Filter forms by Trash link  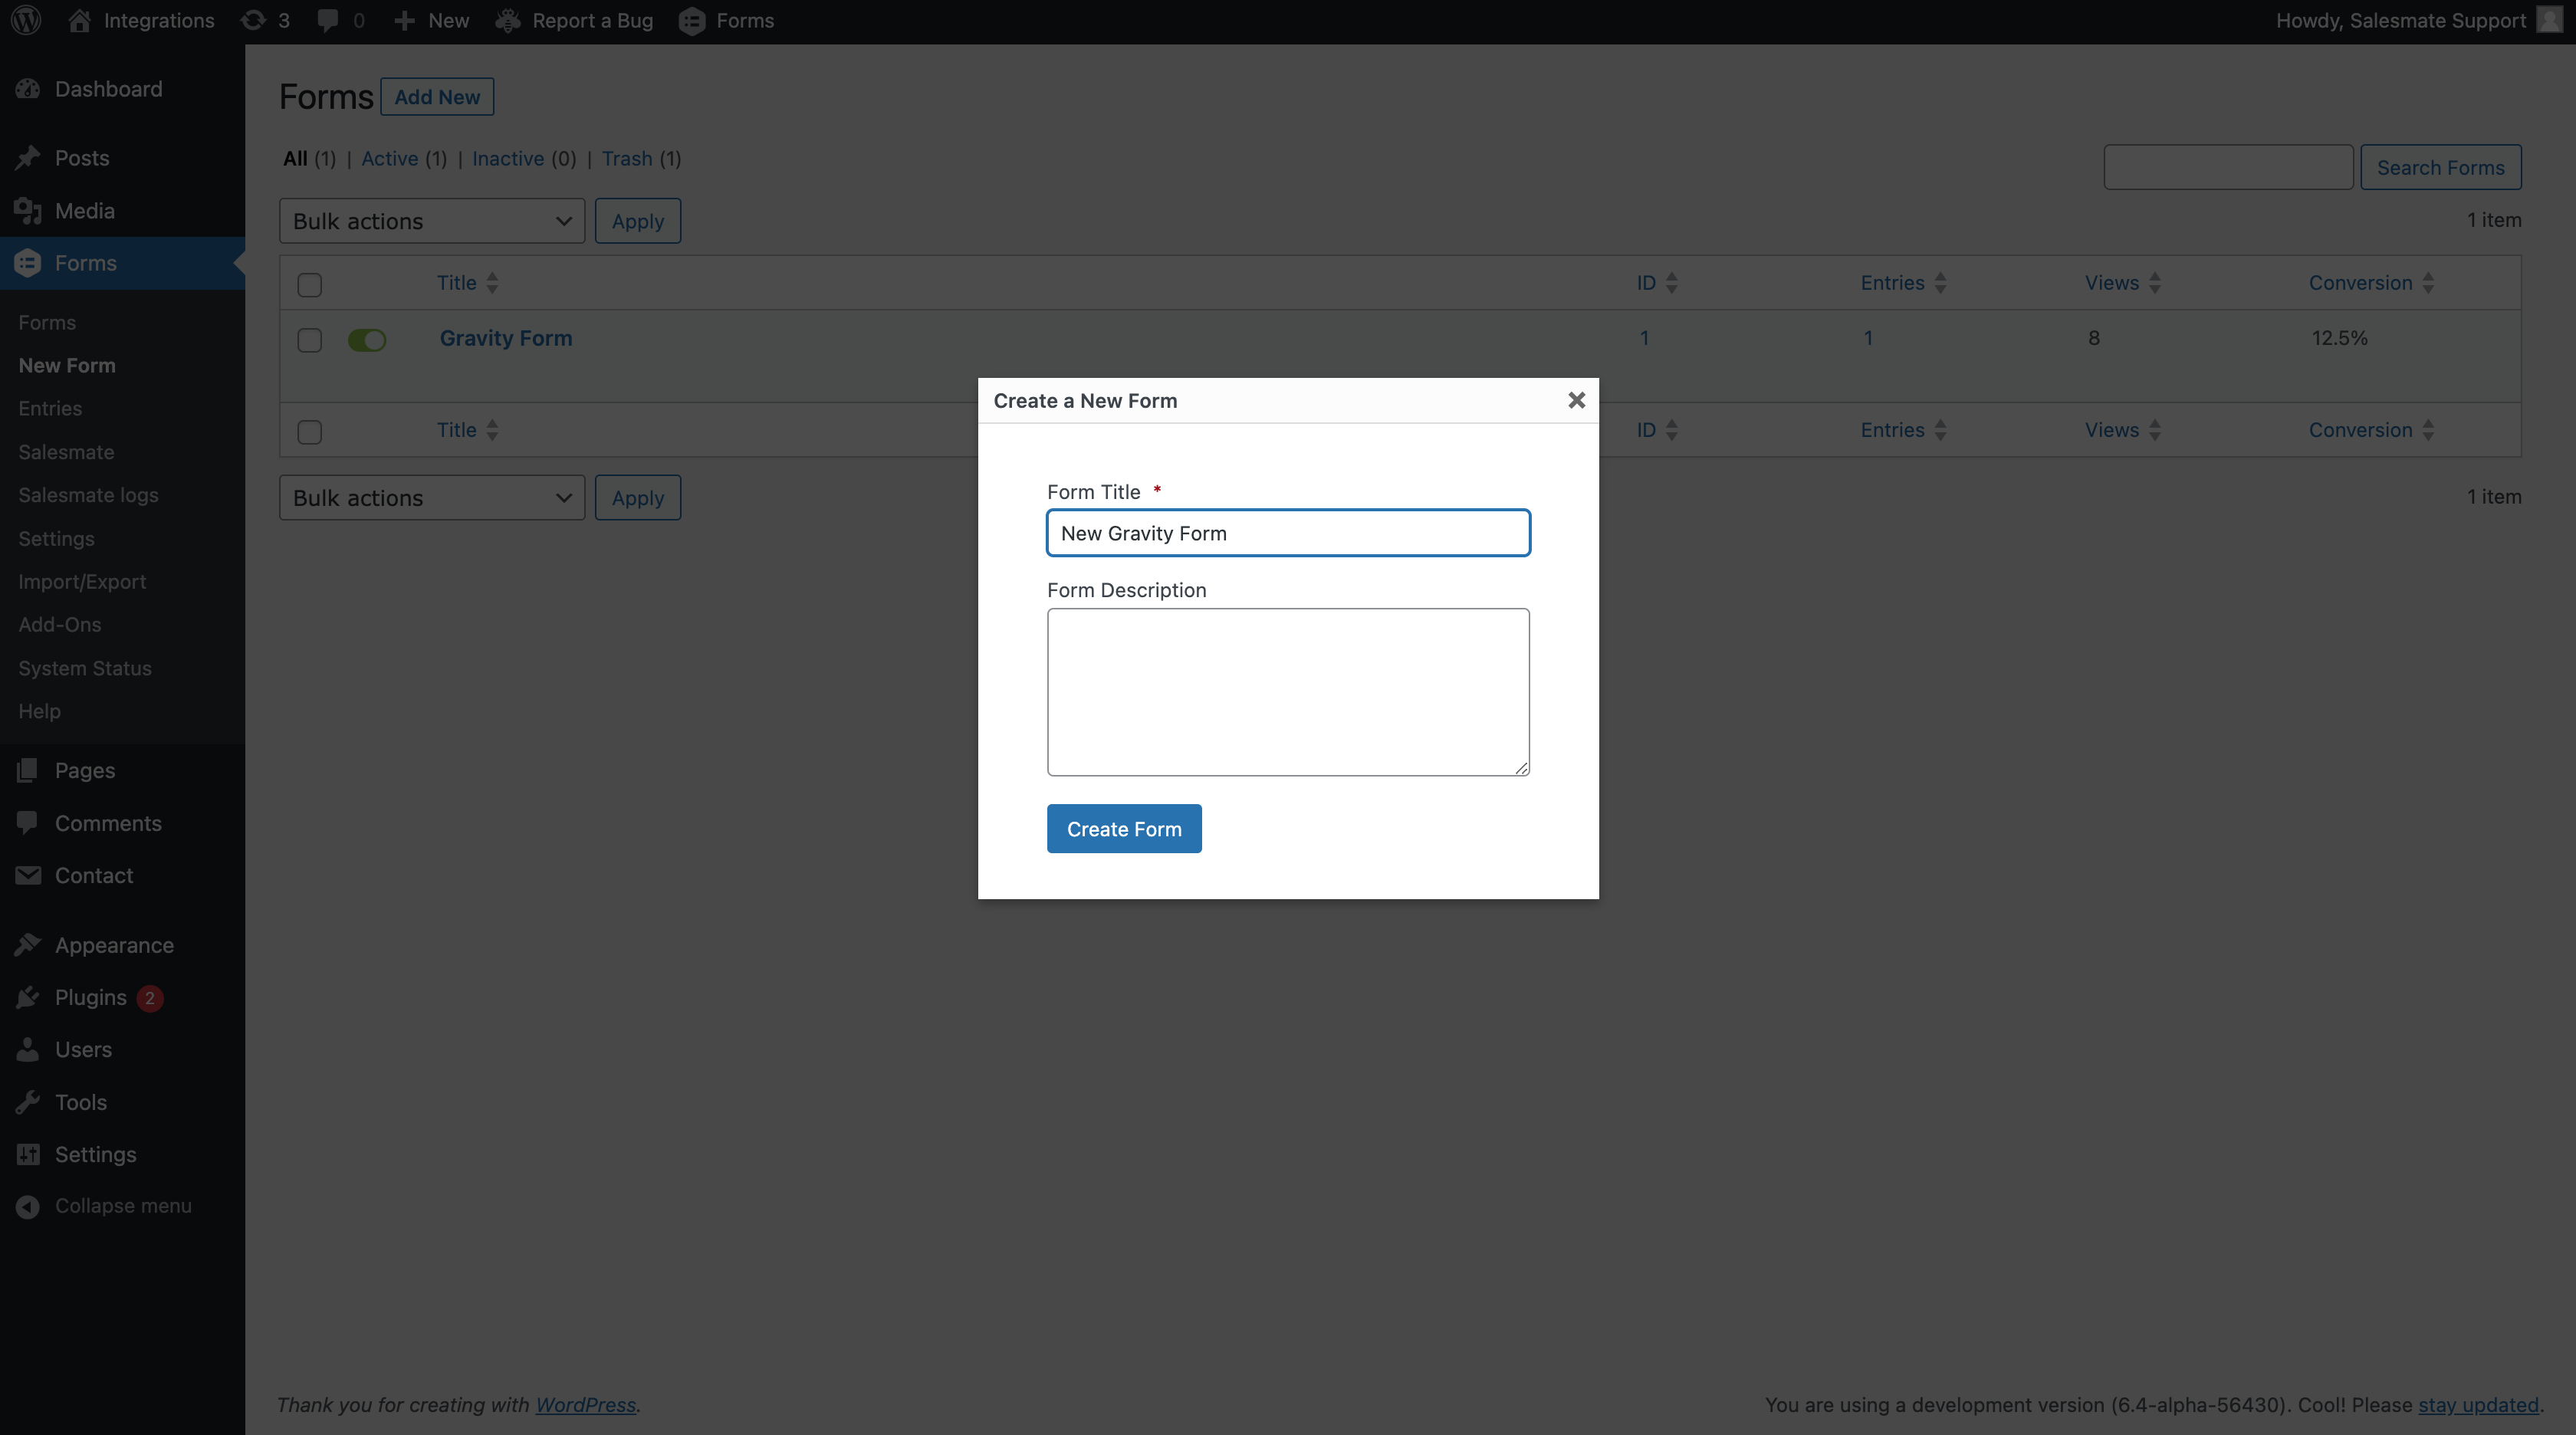pyautogui.click(x=627, y=159)
